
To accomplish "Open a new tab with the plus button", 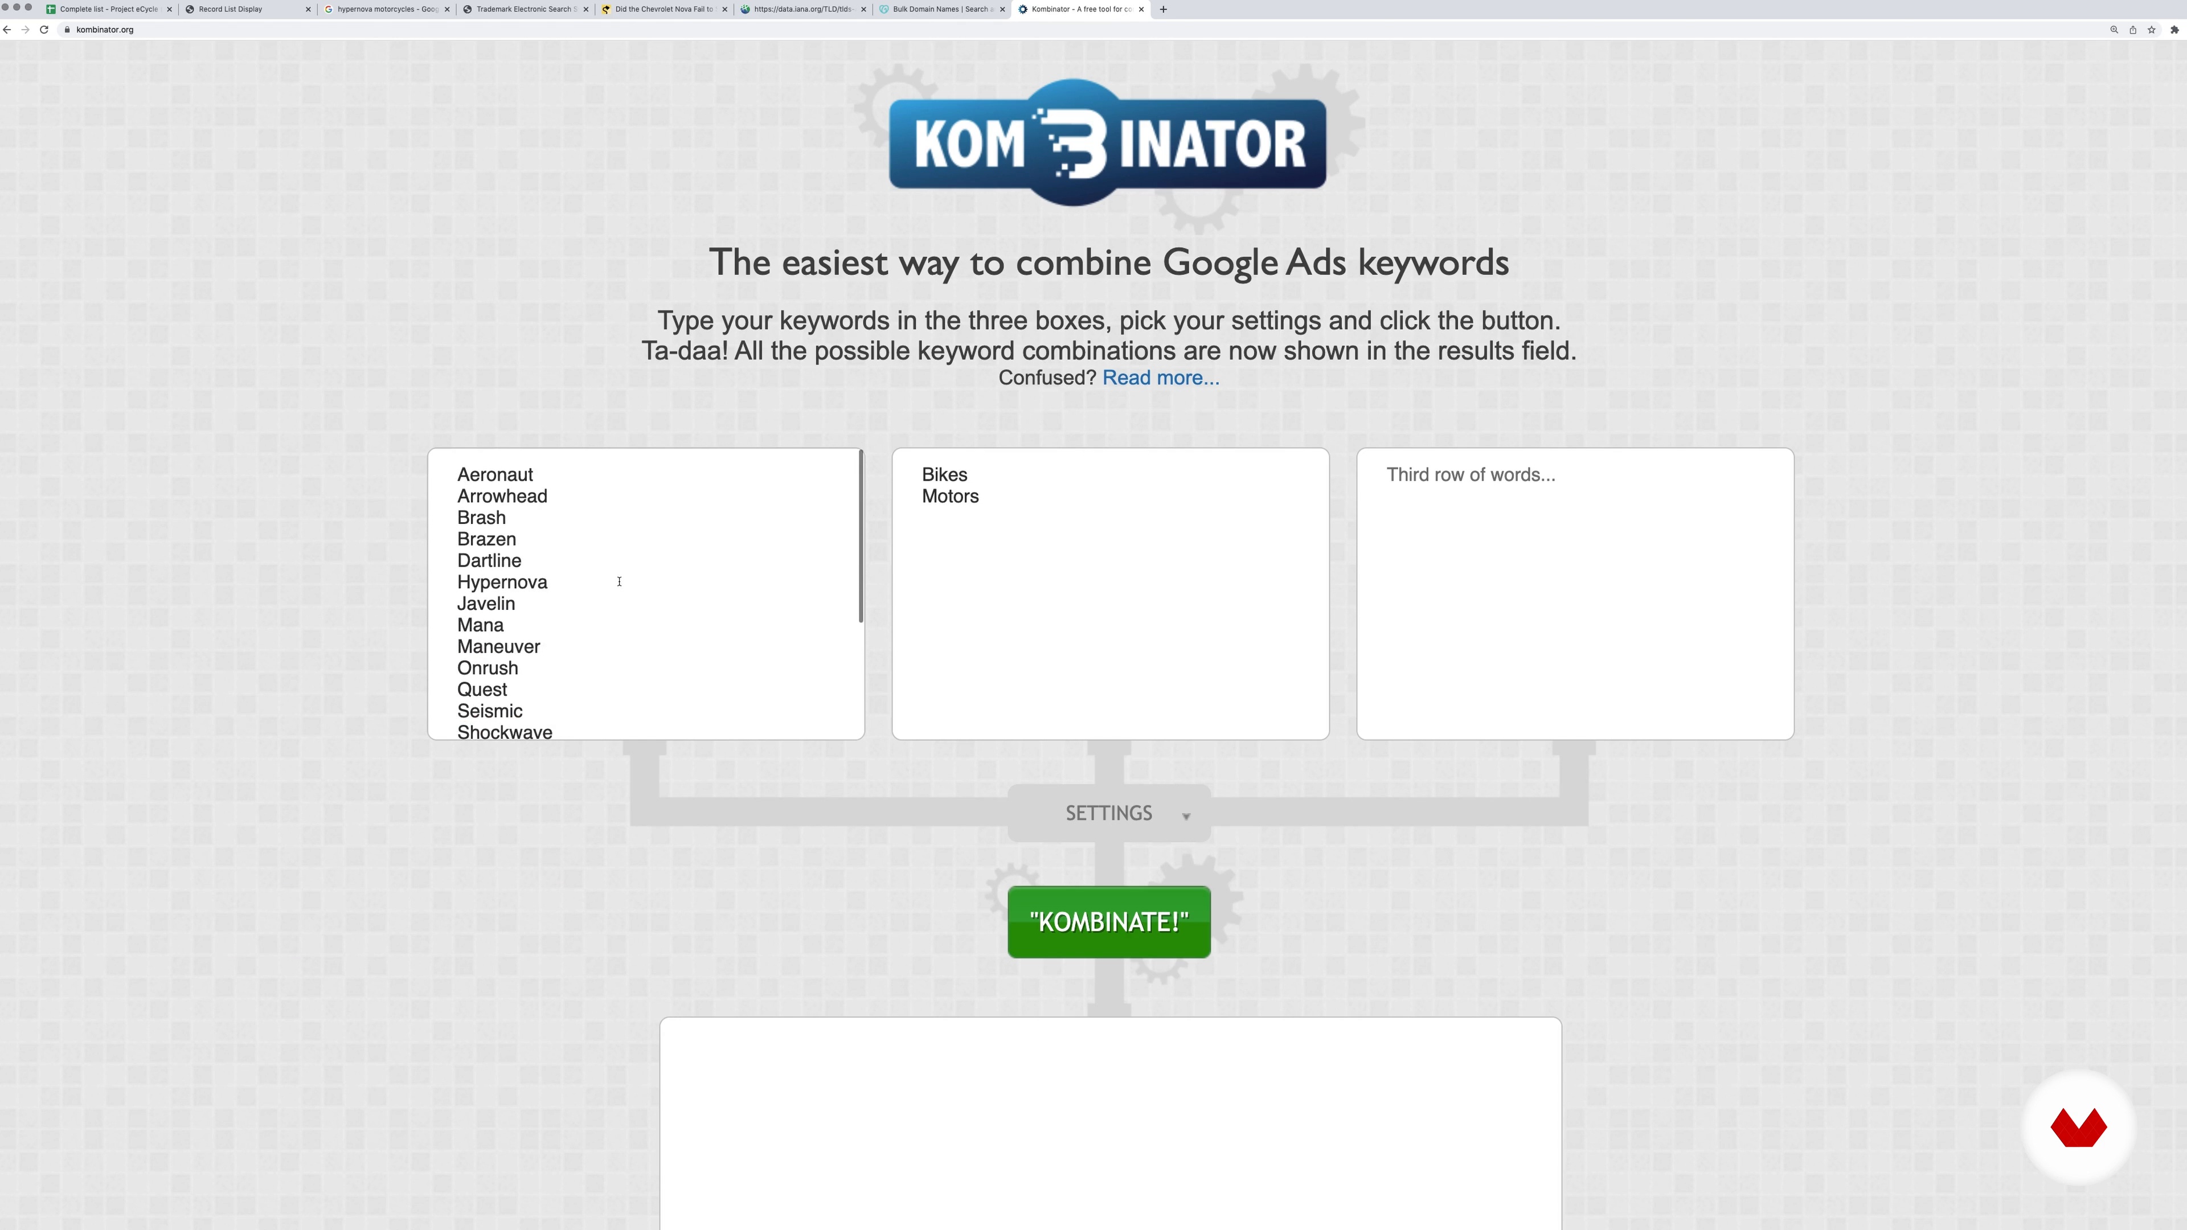I will pyautogui.click(x=1163, y=9).
